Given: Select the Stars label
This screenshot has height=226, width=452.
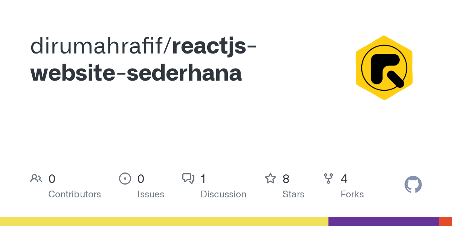Looking at the screenshot, I should coord(293,194).
